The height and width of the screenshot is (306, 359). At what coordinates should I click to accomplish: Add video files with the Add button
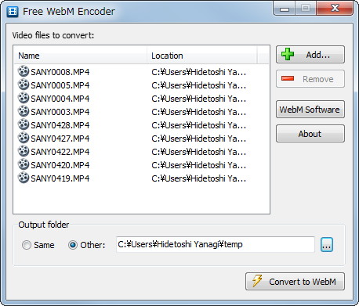(310, 55)
